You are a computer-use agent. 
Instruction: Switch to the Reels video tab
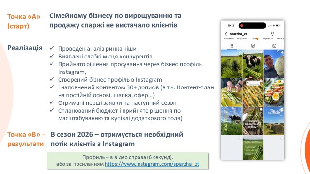253,46
